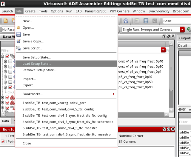
Task: Undock the Run Summary panel
Action: click(169, 129)
